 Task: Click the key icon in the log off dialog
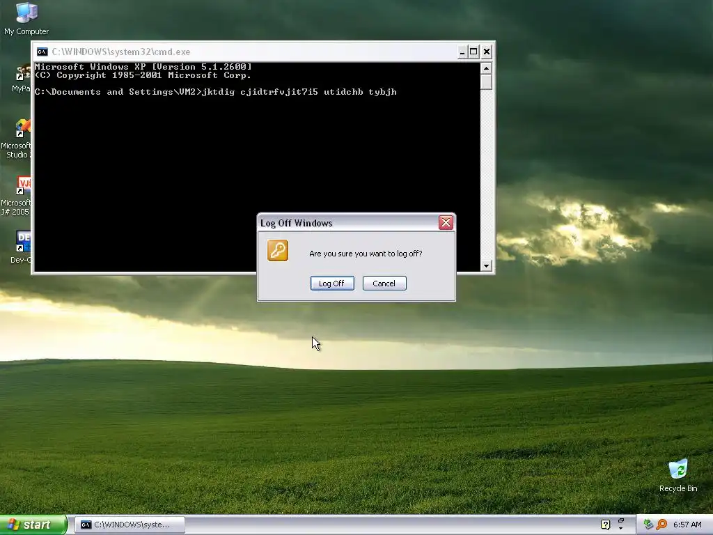[x=277, y=251]
